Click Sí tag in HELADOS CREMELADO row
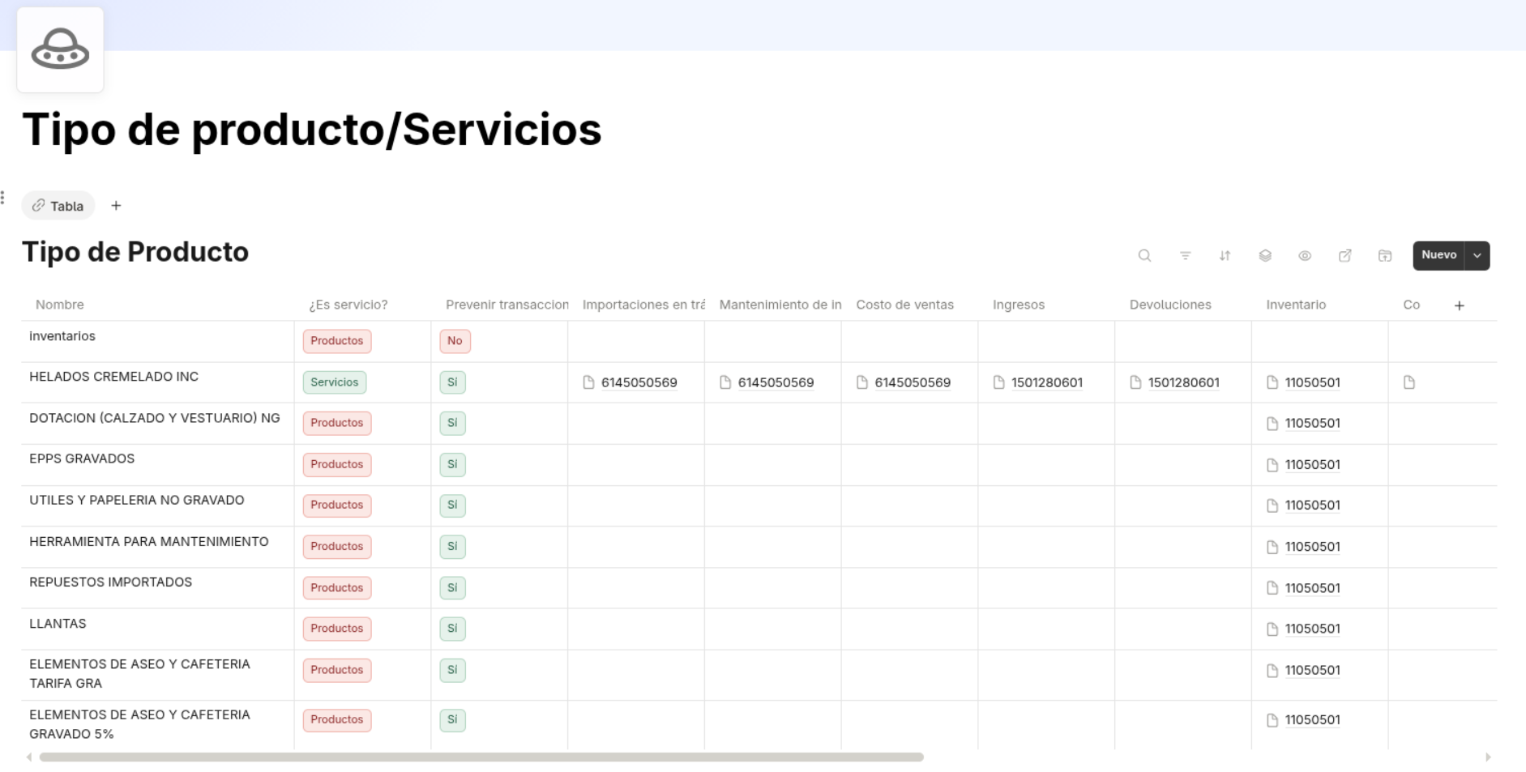The height and width of the screenshot is (772, 1526). click(452, 382)
